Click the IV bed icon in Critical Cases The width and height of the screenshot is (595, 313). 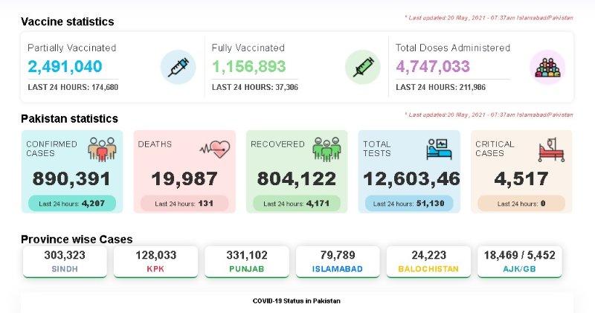pyautogui.click(x=550, y=149)
